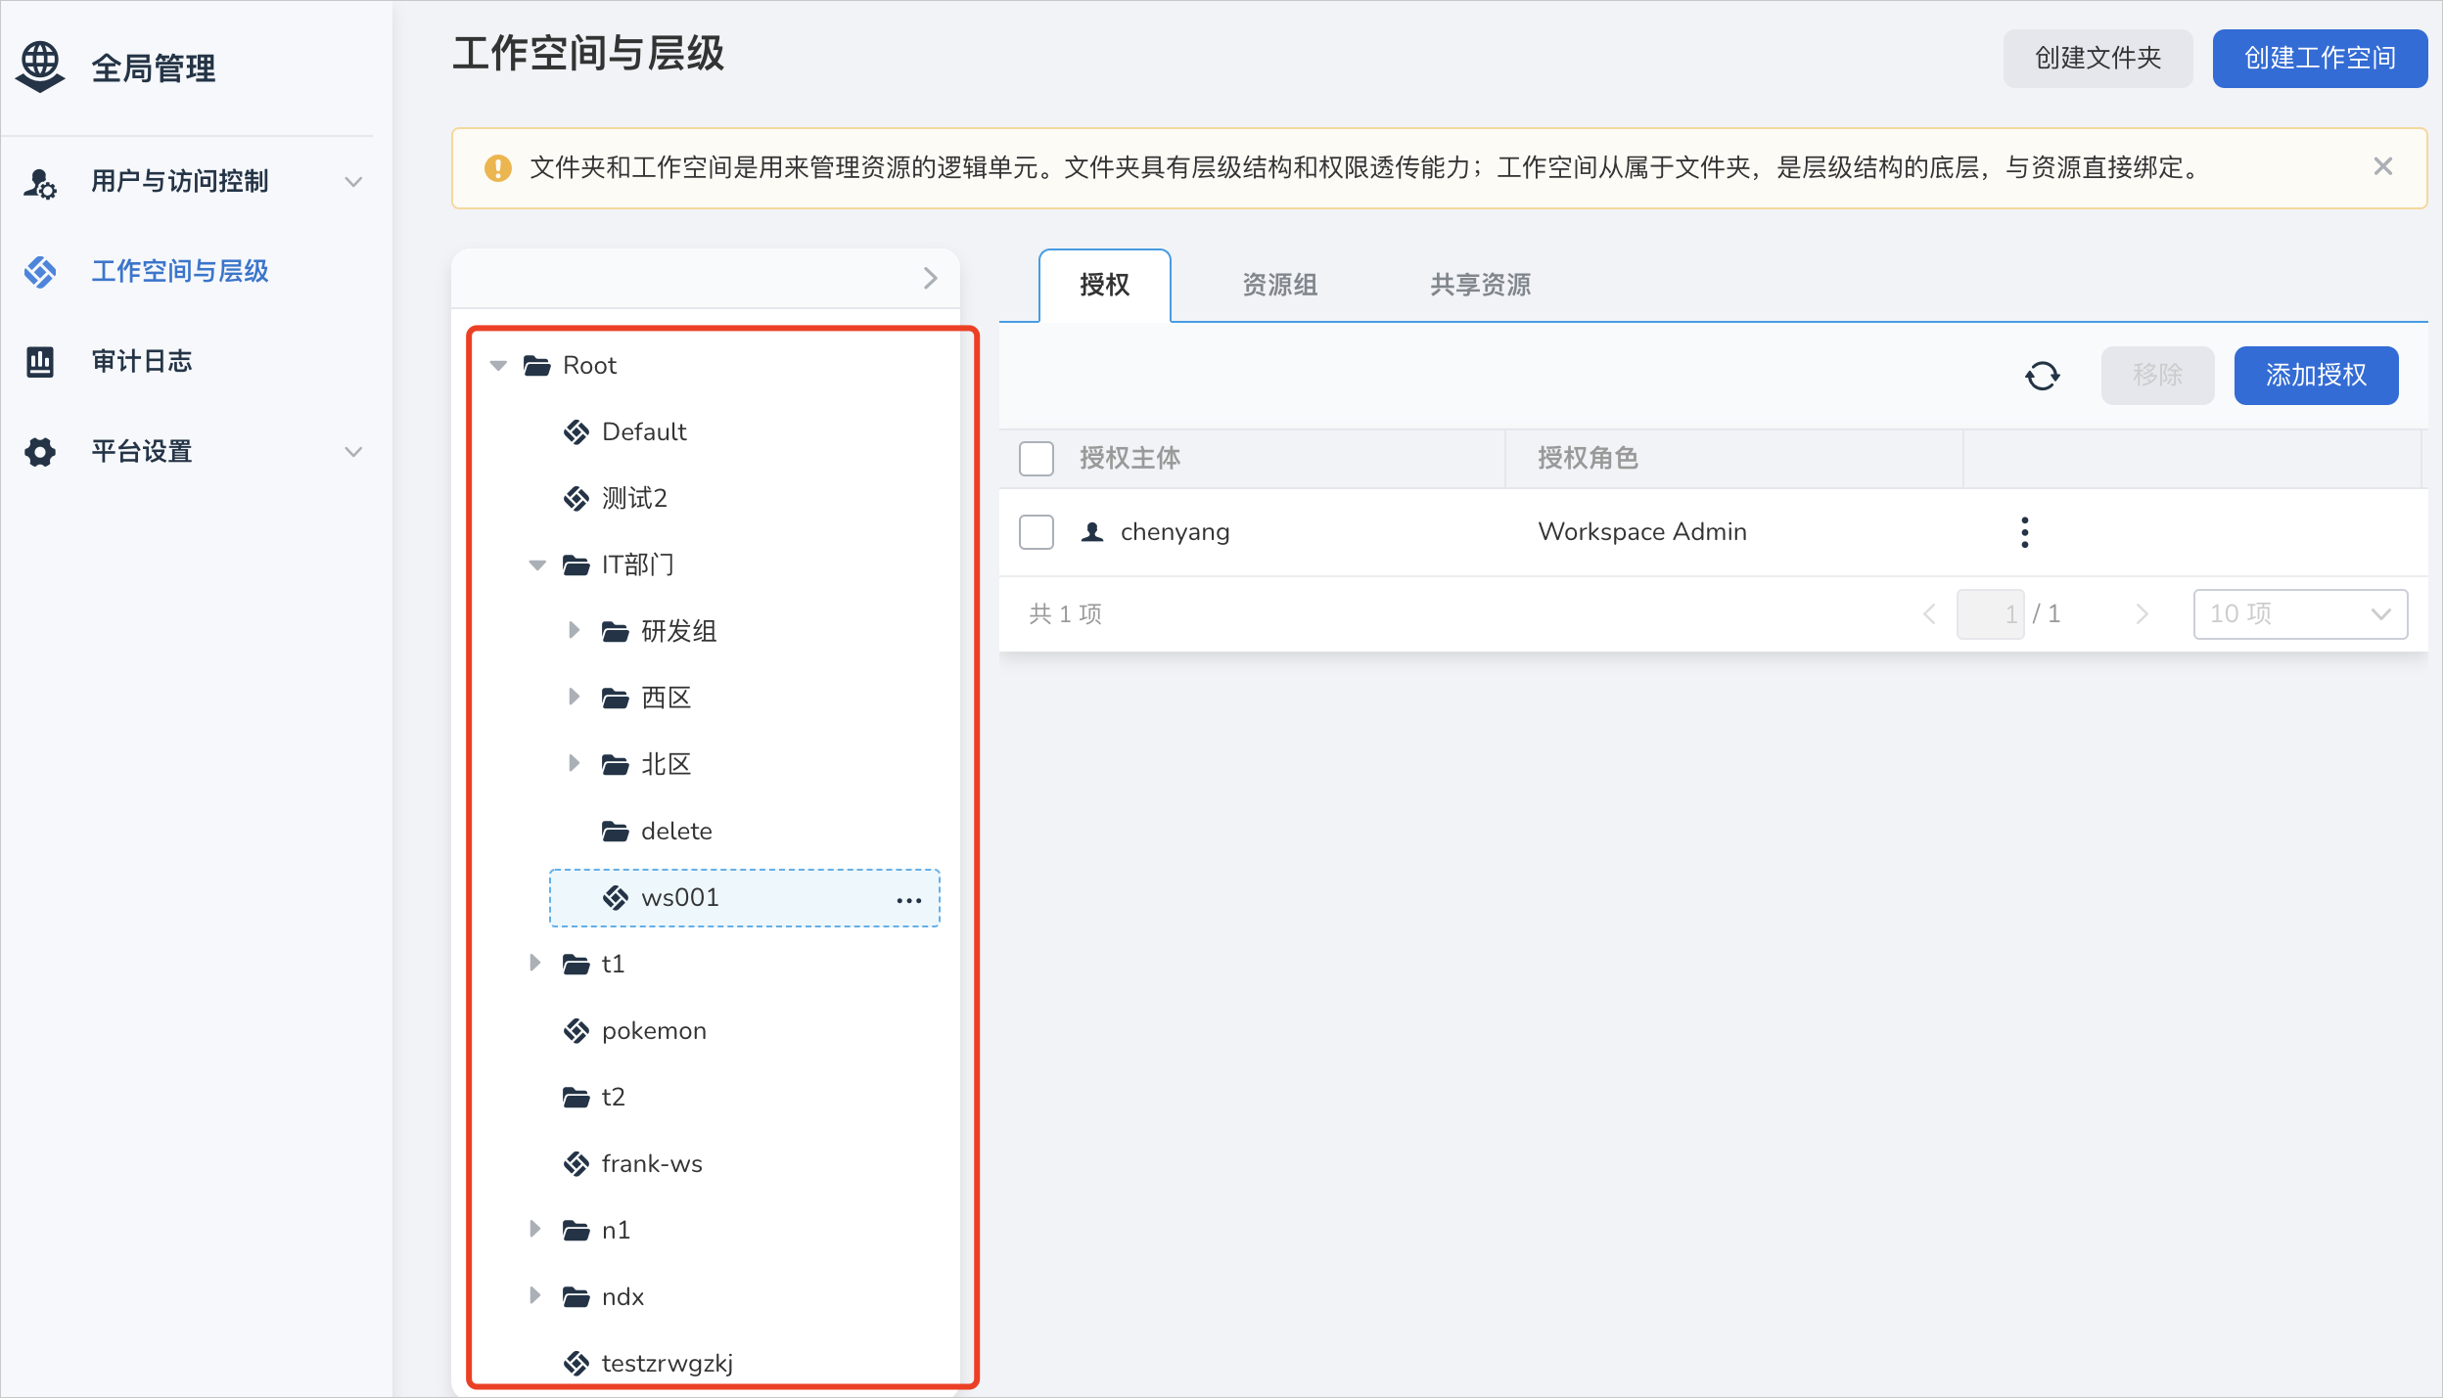Click the IT部门 folder icon
Viewport: 2443px width, 1398px height.
tap(576, 565)
